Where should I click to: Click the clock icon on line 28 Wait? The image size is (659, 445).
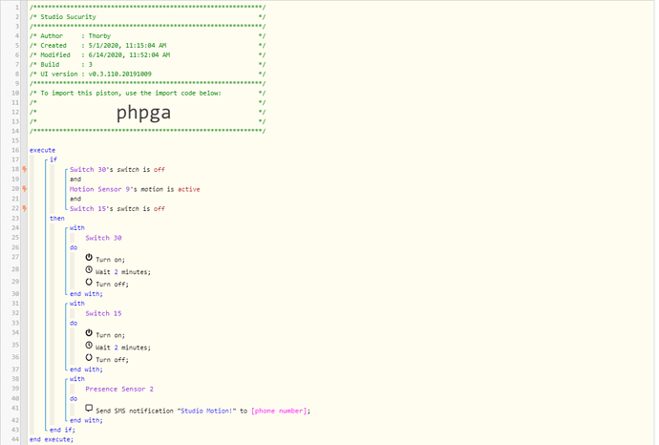(89, 269)
